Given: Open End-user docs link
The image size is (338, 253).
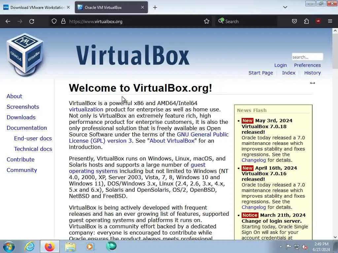Looking at the screenshot, I should click(33, 138).
